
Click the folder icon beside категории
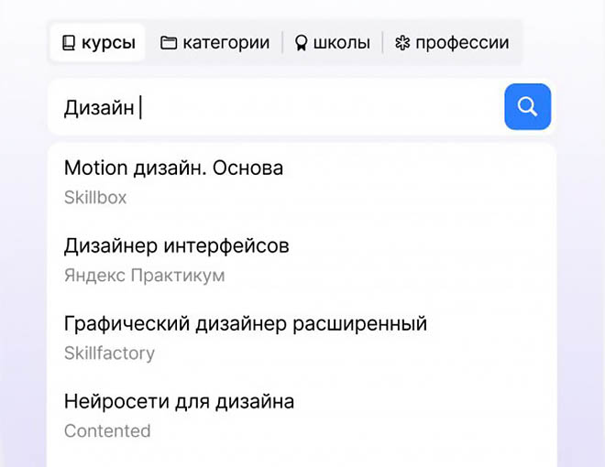point(169,43)
